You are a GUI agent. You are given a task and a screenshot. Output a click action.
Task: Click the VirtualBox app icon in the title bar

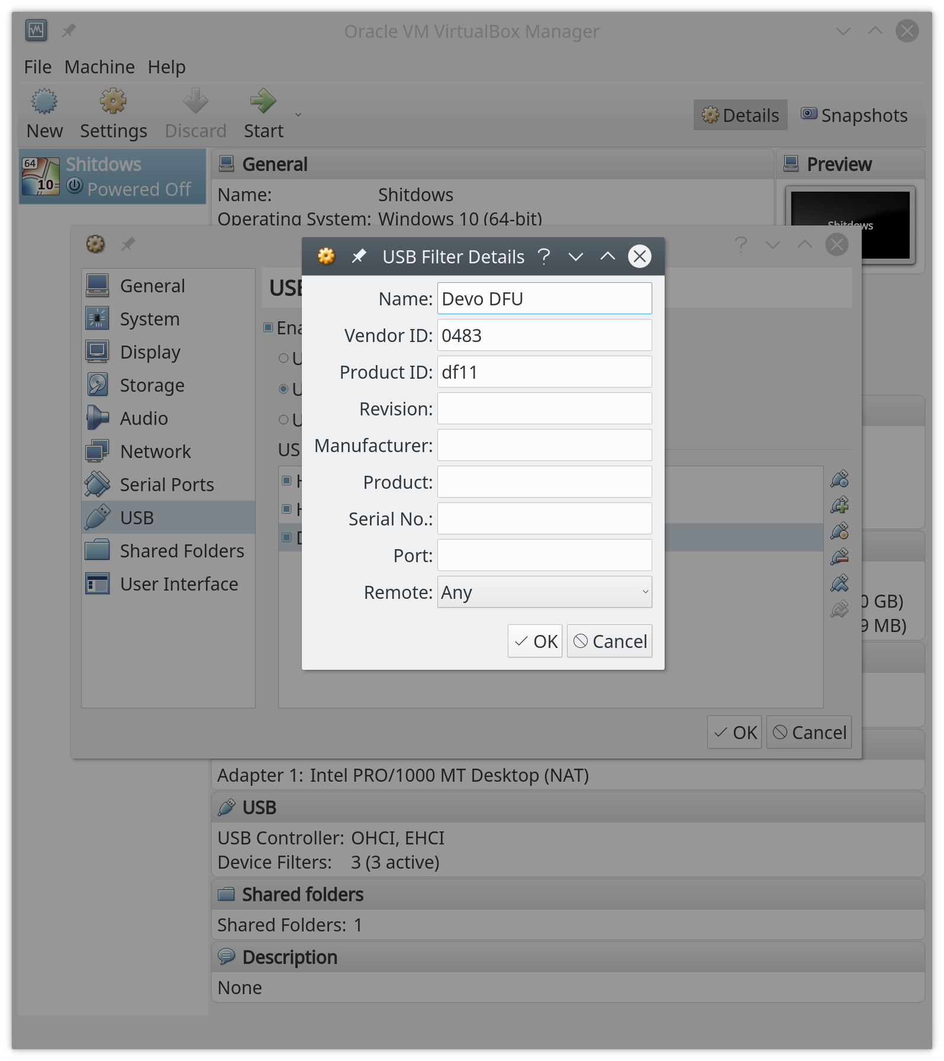click(x=36, y=30)
